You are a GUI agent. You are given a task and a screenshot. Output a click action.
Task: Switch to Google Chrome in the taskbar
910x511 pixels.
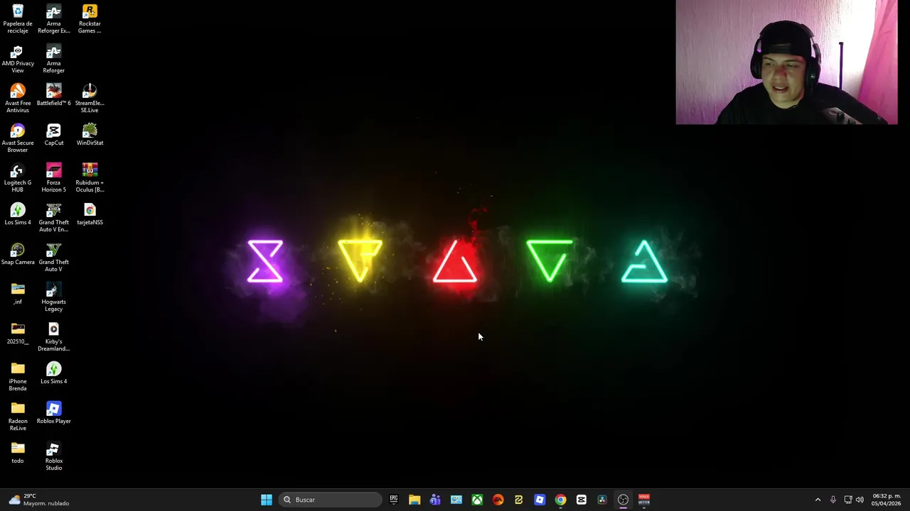click(560, 500)
